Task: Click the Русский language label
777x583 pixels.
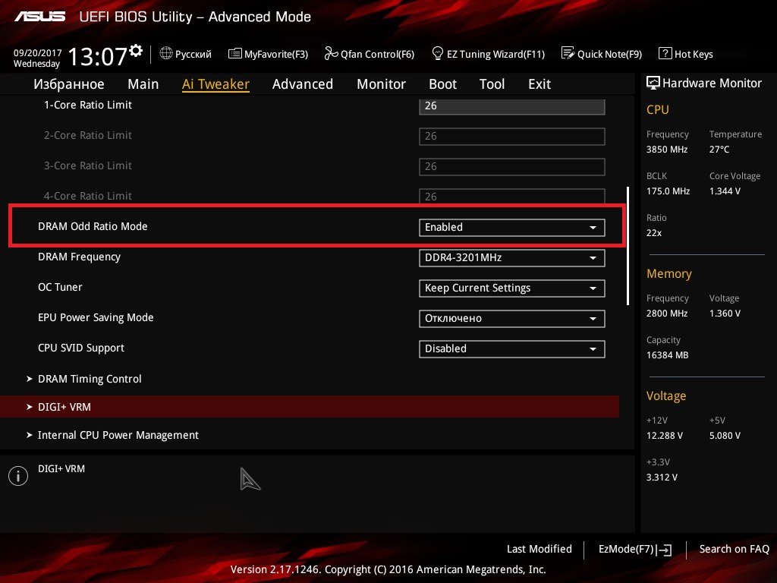Action: [193, 54]
